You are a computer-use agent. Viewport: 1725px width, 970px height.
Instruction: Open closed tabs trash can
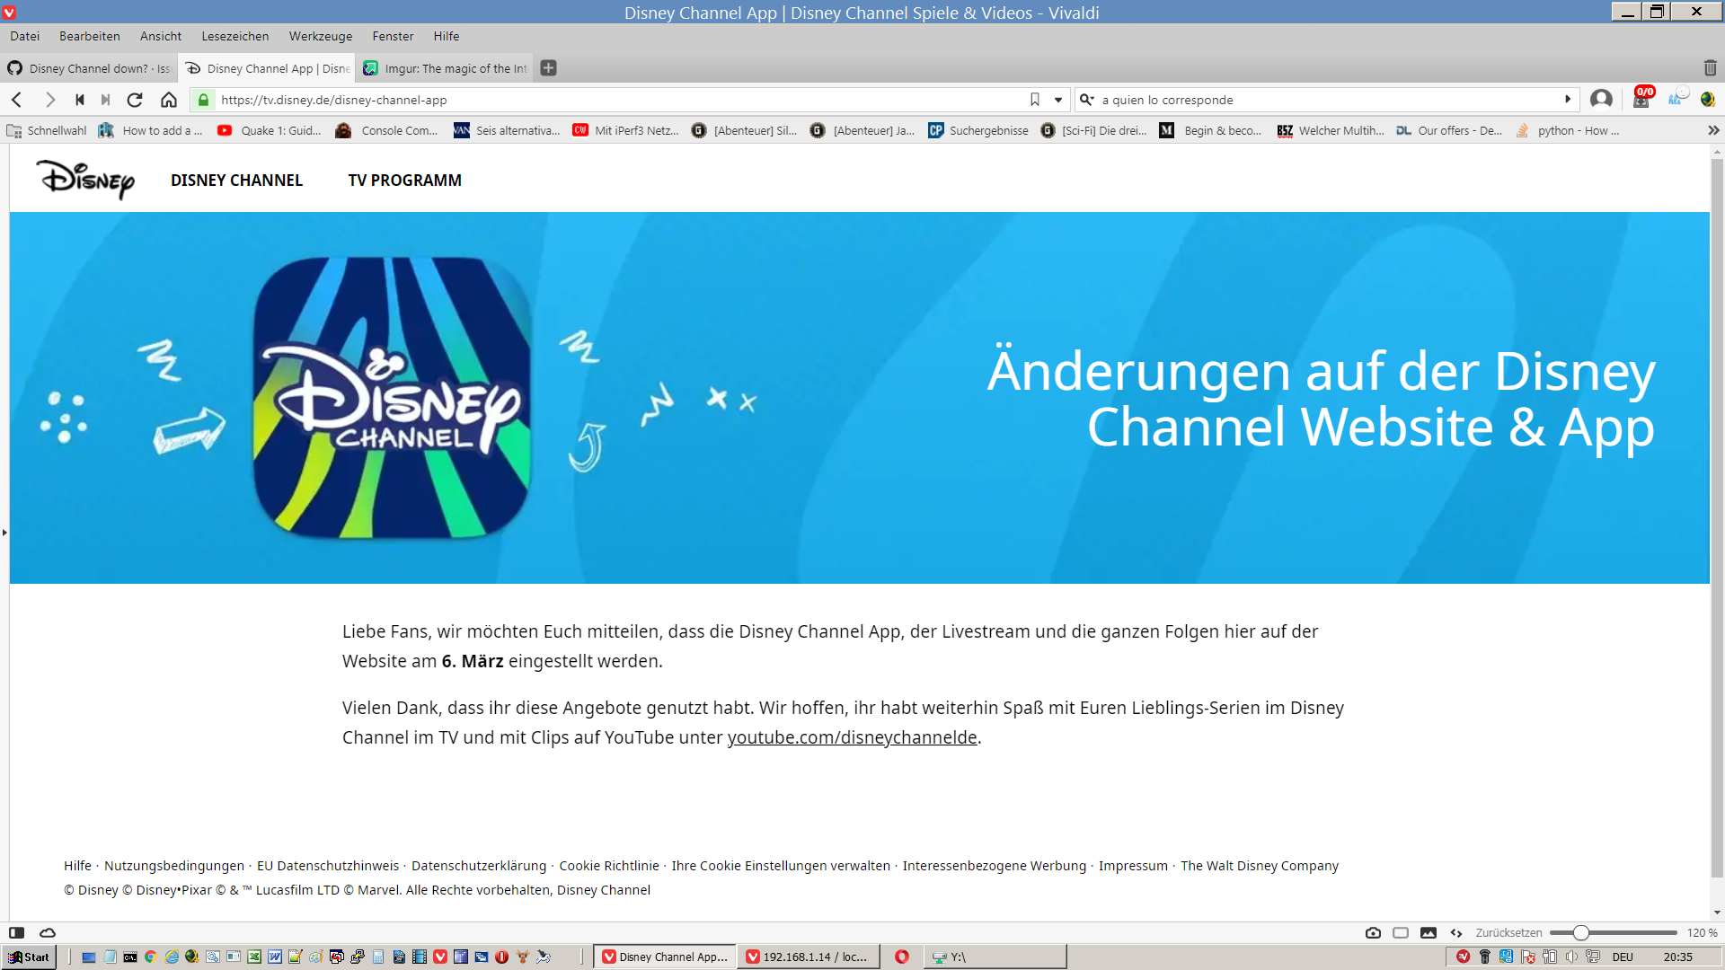(1710, 68)
